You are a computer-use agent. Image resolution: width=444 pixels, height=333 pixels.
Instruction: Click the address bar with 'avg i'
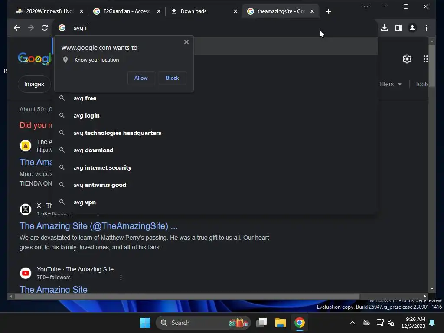click(x=215, y=28)
